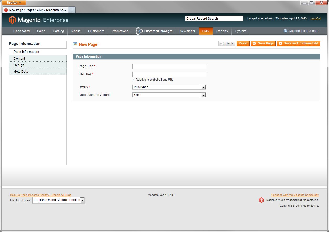This screenshot has width=329, height=232.
Task: Switch to the Content side tab
Action: (x=38, y=58)
